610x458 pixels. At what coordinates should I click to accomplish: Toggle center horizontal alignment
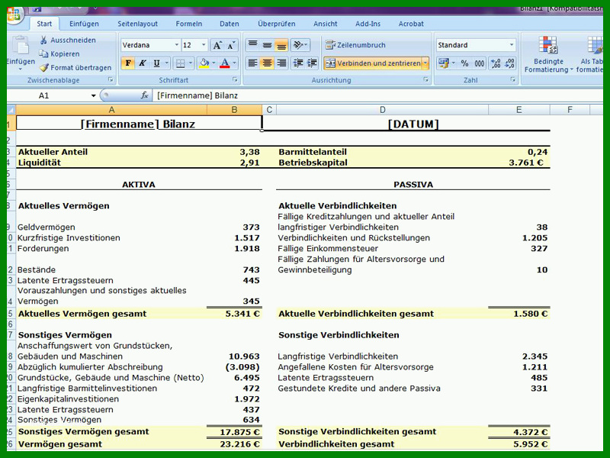(x=267, y=63)
